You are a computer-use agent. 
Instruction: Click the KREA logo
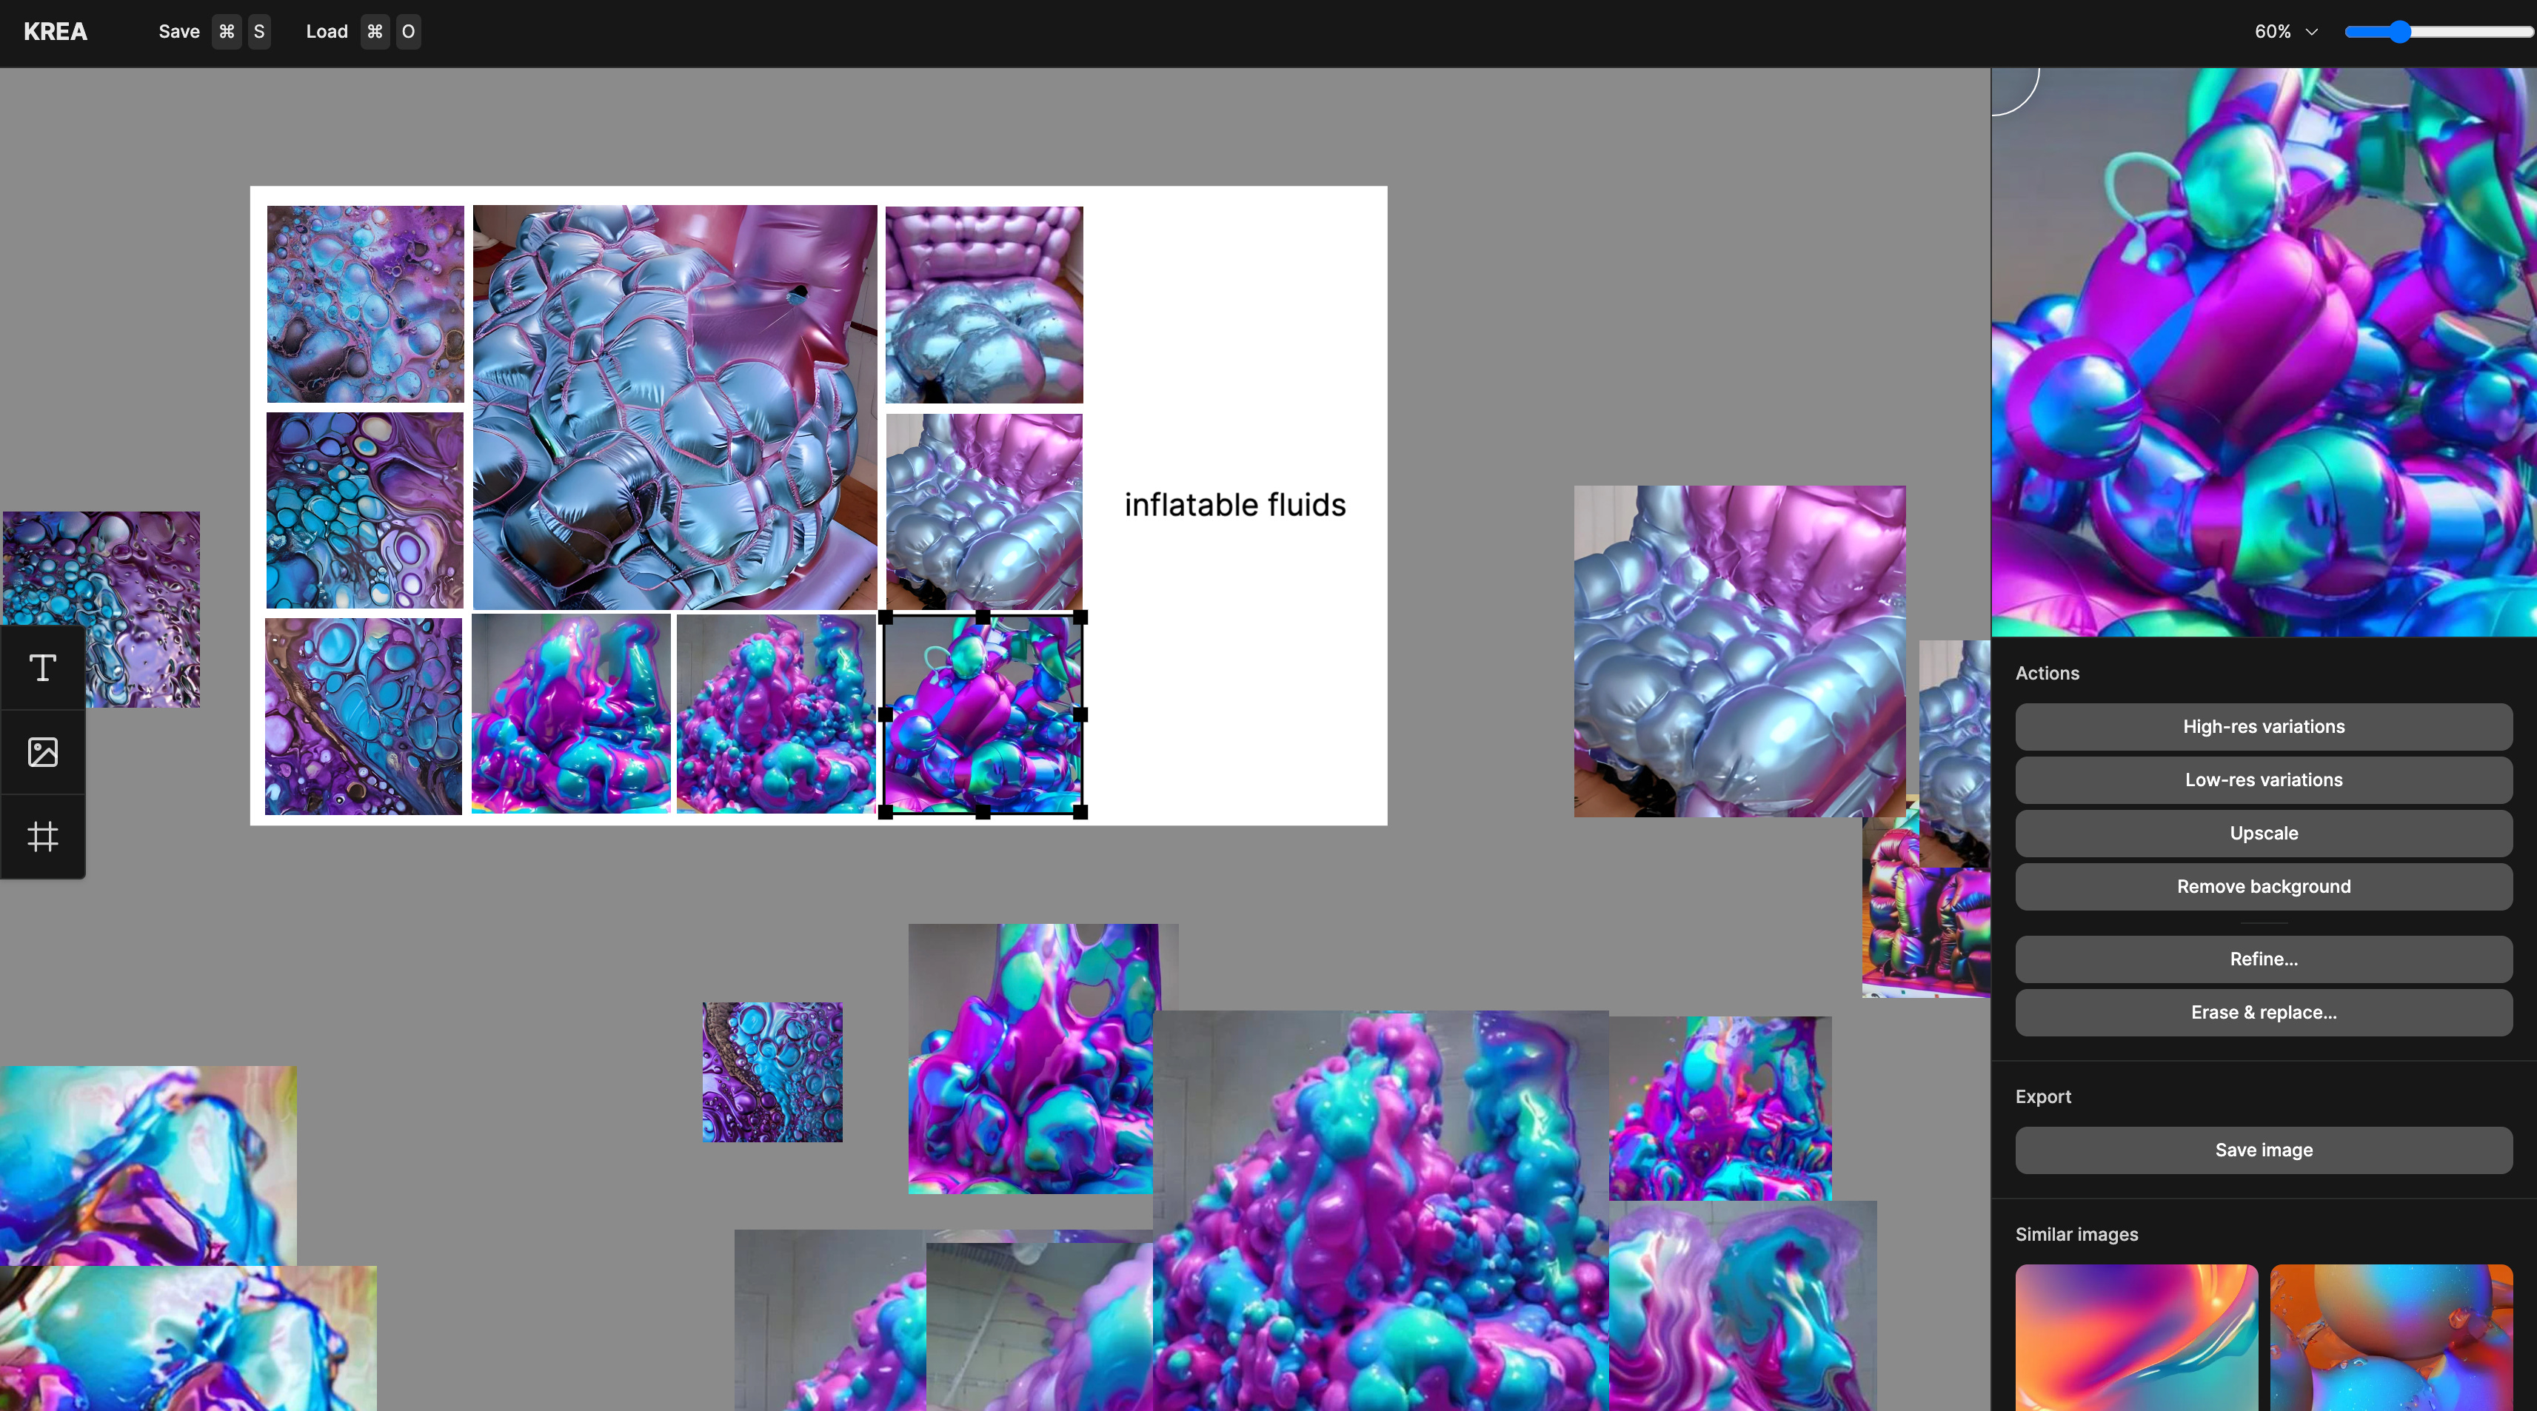click(x=55, y=32)
